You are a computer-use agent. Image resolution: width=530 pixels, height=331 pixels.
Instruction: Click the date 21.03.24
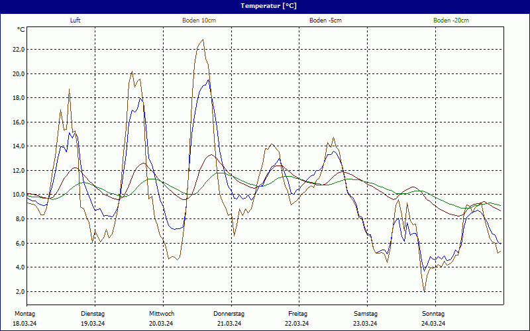(229, 324)
